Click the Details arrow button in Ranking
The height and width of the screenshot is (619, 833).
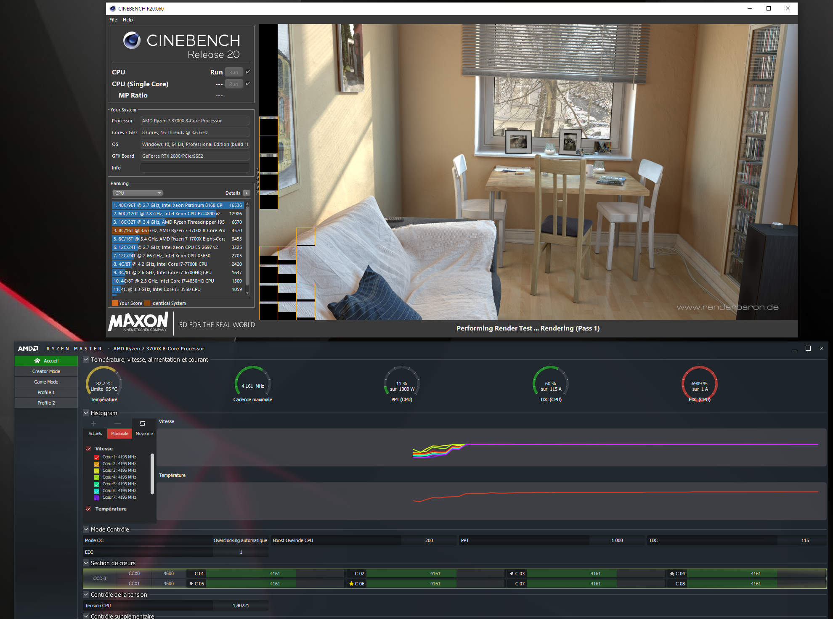247,193
